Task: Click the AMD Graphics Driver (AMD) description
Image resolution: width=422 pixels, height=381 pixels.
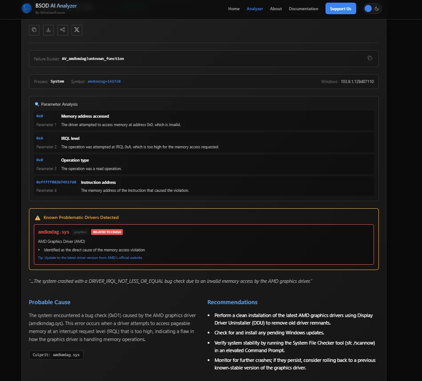Action: [61, 241]
